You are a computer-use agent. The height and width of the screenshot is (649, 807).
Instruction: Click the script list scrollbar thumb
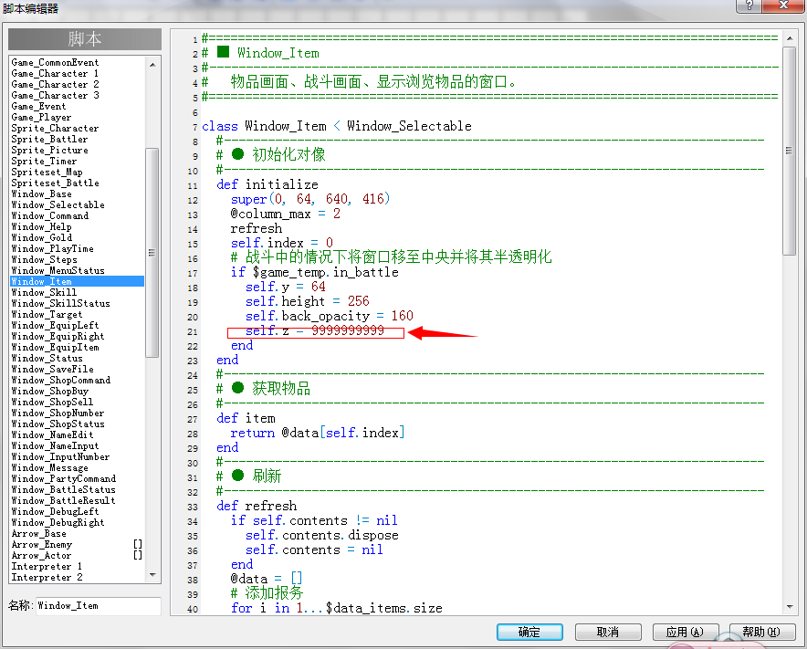[x=152, y=252]
